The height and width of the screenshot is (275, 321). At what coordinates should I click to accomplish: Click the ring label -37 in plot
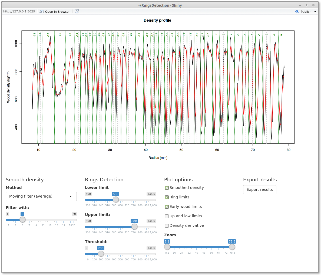pos(48,35)
